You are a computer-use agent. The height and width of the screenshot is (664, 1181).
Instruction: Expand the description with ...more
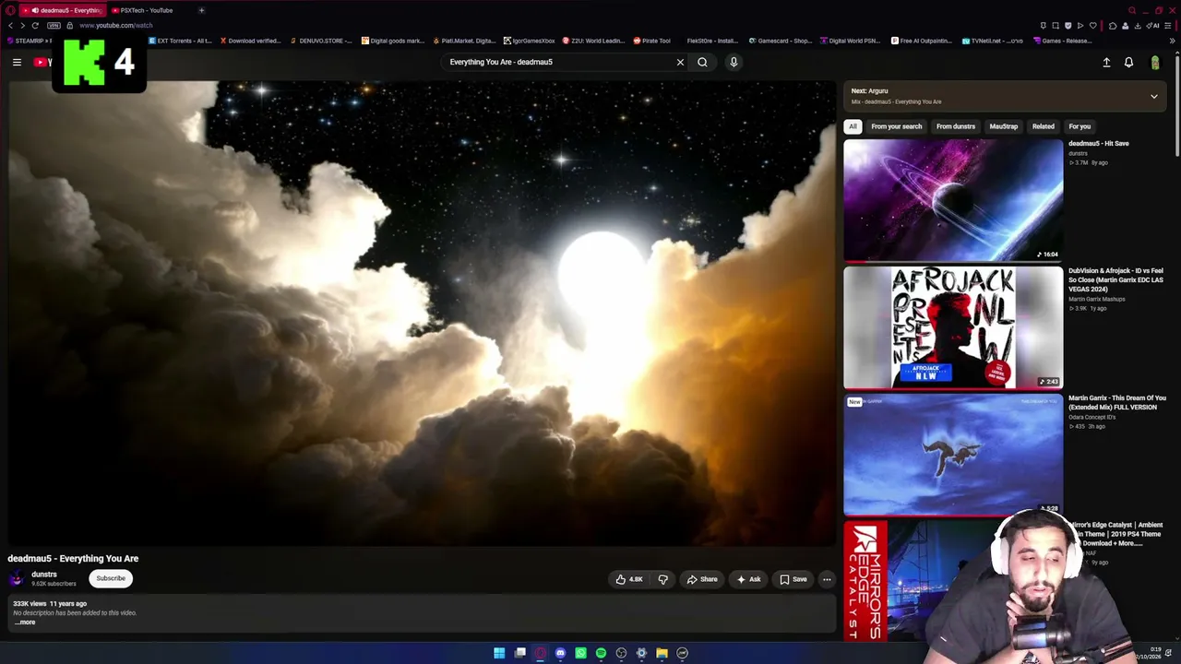25,622
